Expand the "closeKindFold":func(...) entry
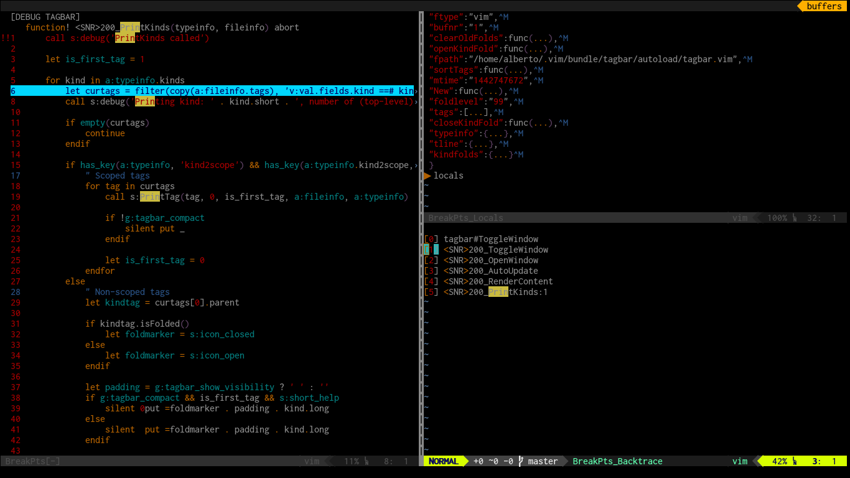The image size is (850, 478). coord(498,123)
